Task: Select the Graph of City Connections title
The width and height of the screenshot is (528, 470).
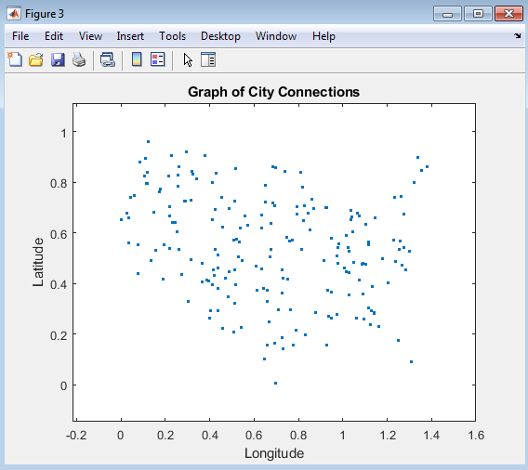Action: tap(274, 92)
